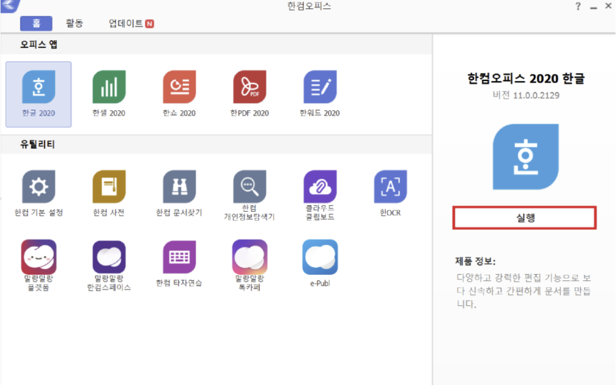Click the 실행 launch button
Image resolution: width=616 pixels, height=385 pixels.
point(524,218)
